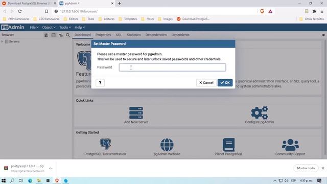Open the Lectures bookmark folder
The width and height of the screenshot is (327, 184).
point(107,19)
